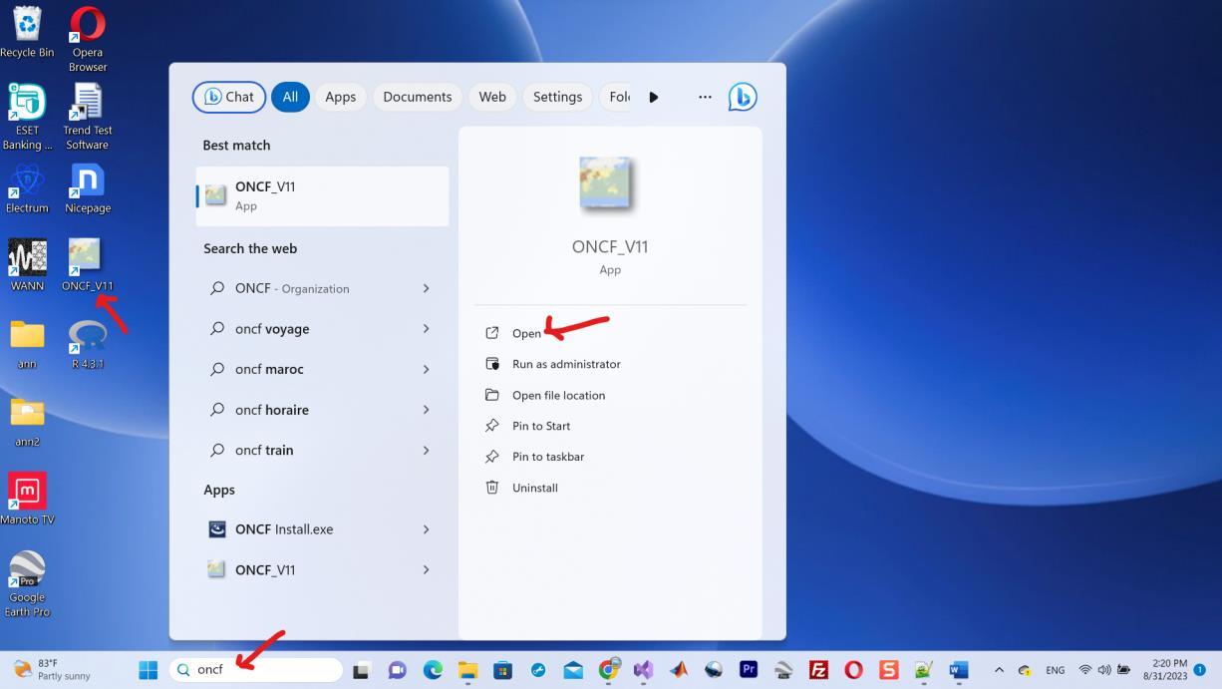1222x689 pixels.
Task: Select Nicepage desktop shortcut
Action: coord(88,187)
